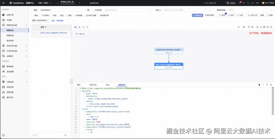Open the 未保存视图 dropdown
The height and width of the screenshot is (139, 275).
211,16
